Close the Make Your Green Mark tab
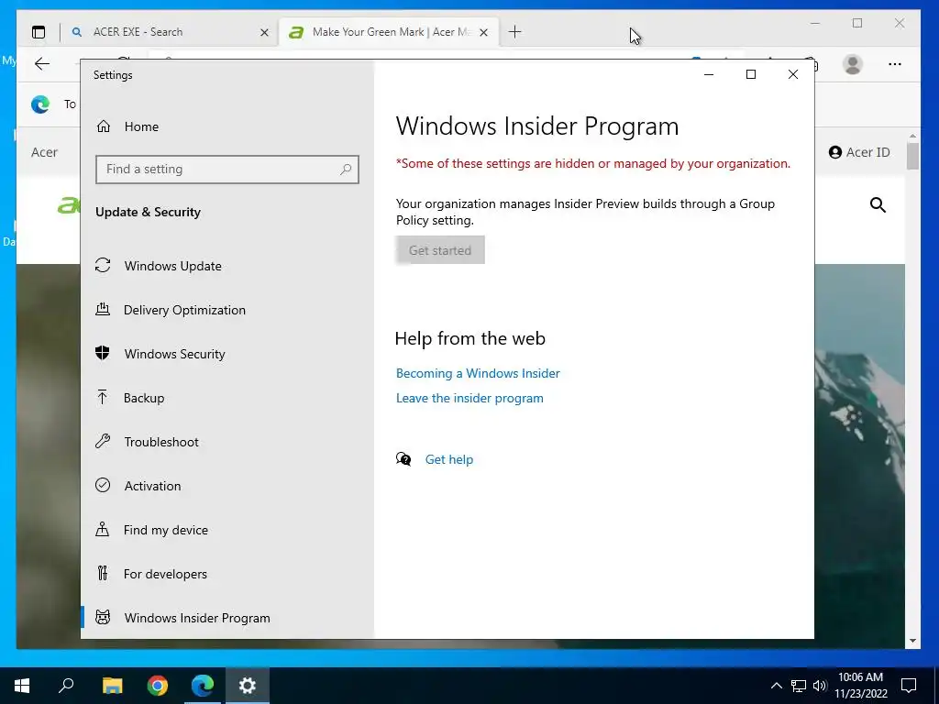939x704 pixels. click(x=484, y=32)
